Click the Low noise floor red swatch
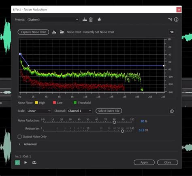Screen dimensions: 192x176 click(x=54, y=103)
